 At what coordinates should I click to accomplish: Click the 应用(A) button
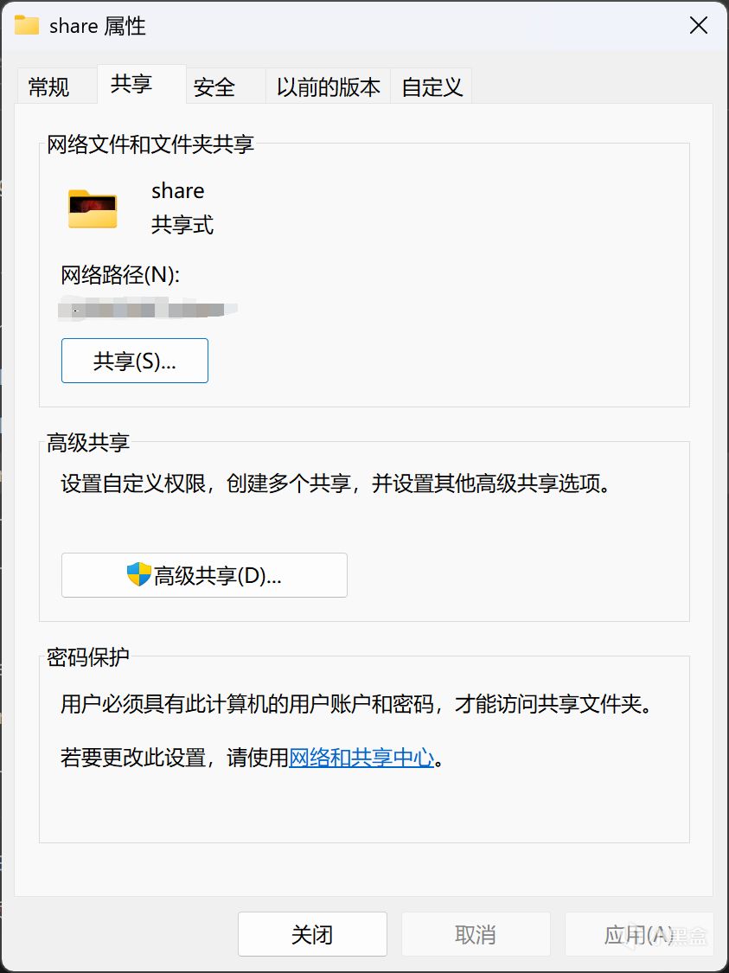[639, 934]
